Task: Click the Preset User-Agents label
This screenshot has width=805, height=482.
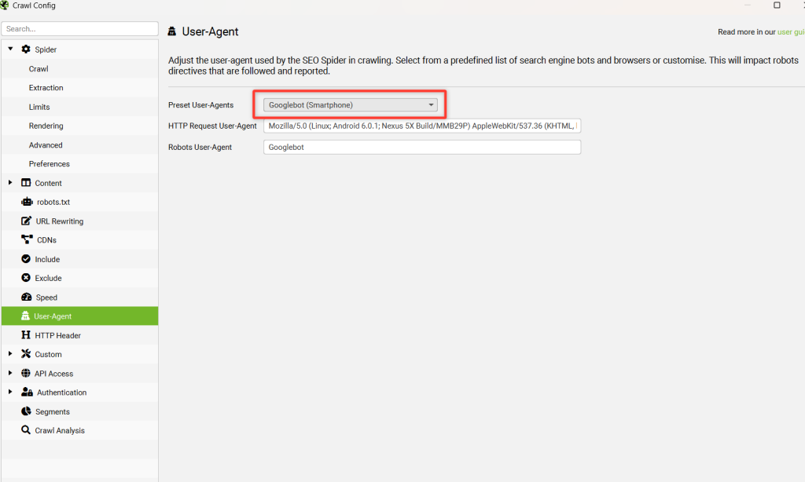Action: pos(200,104)
